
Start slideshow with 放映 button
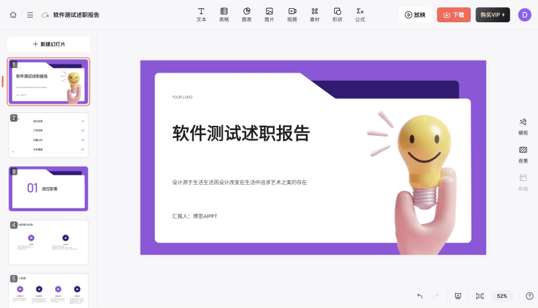click(415, 15)
